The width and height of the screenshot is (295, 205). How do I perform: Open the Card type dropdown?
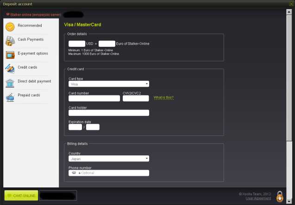(109, 84)
